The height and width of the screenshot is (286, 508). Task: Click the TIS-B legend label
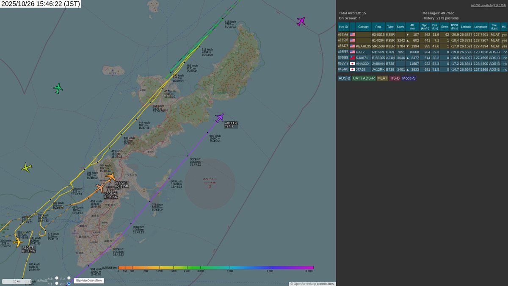pos(395,78)
